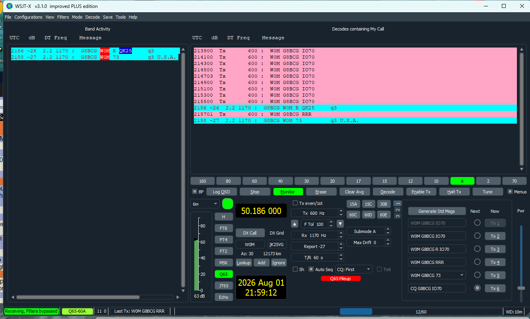Click the DX Grid field QK25VG
This screenshot has width=530, height=319.
[x=277, y=245]
